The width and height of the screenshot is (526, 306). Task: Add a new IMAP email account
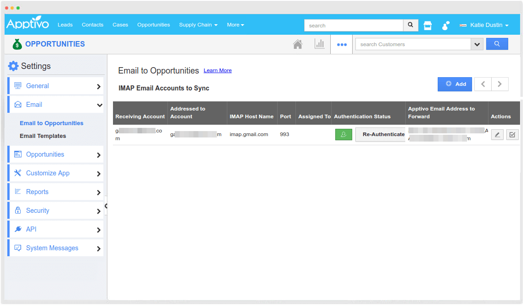[x=455, y=84]
